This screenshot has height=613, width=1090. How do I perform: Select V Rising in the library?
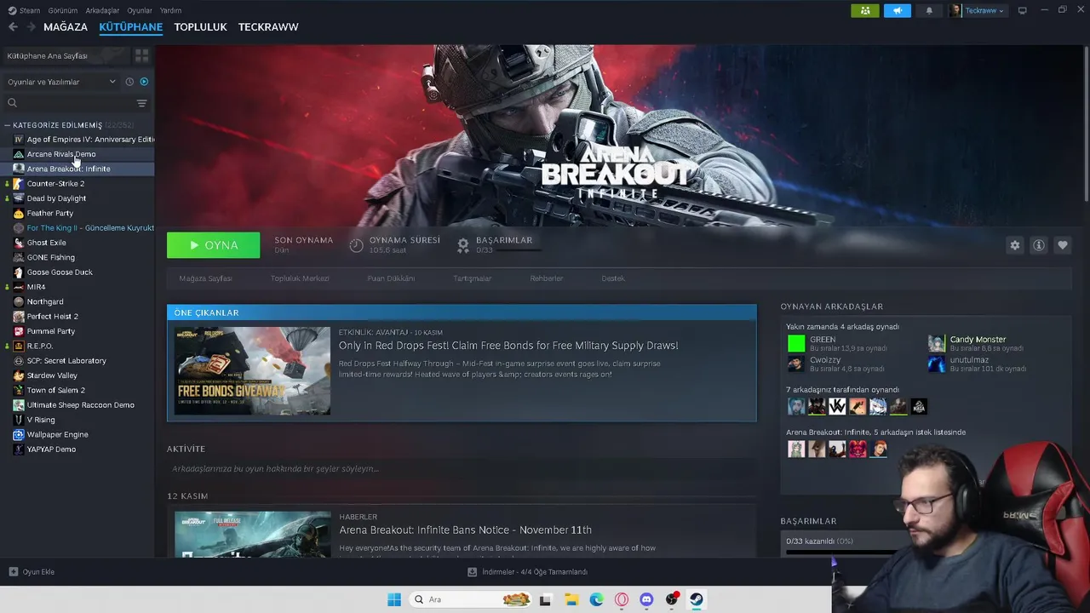coord(77,420)
